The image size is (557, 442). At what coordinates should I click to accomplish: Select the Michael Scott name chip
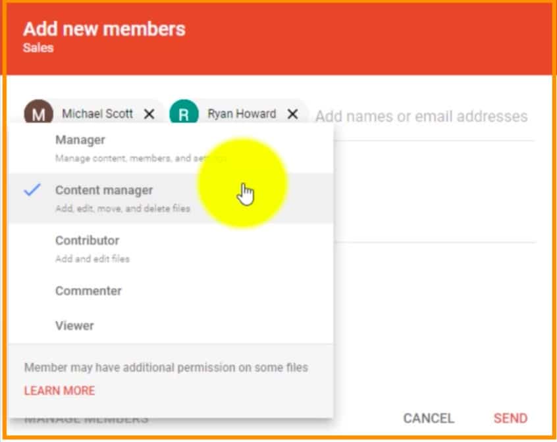tap(97, 114)
